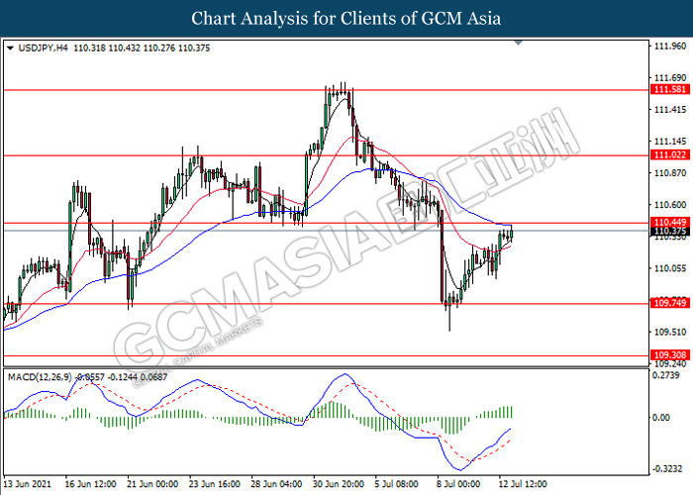The image size is (693, 495).
Task: Click the Chart Analysis for Clients header
Action: coord(346,19)
